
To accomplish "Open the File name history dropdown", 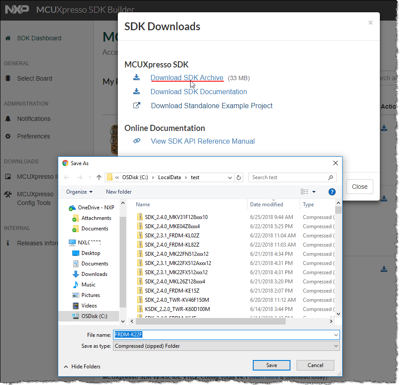I will point(336,335).
